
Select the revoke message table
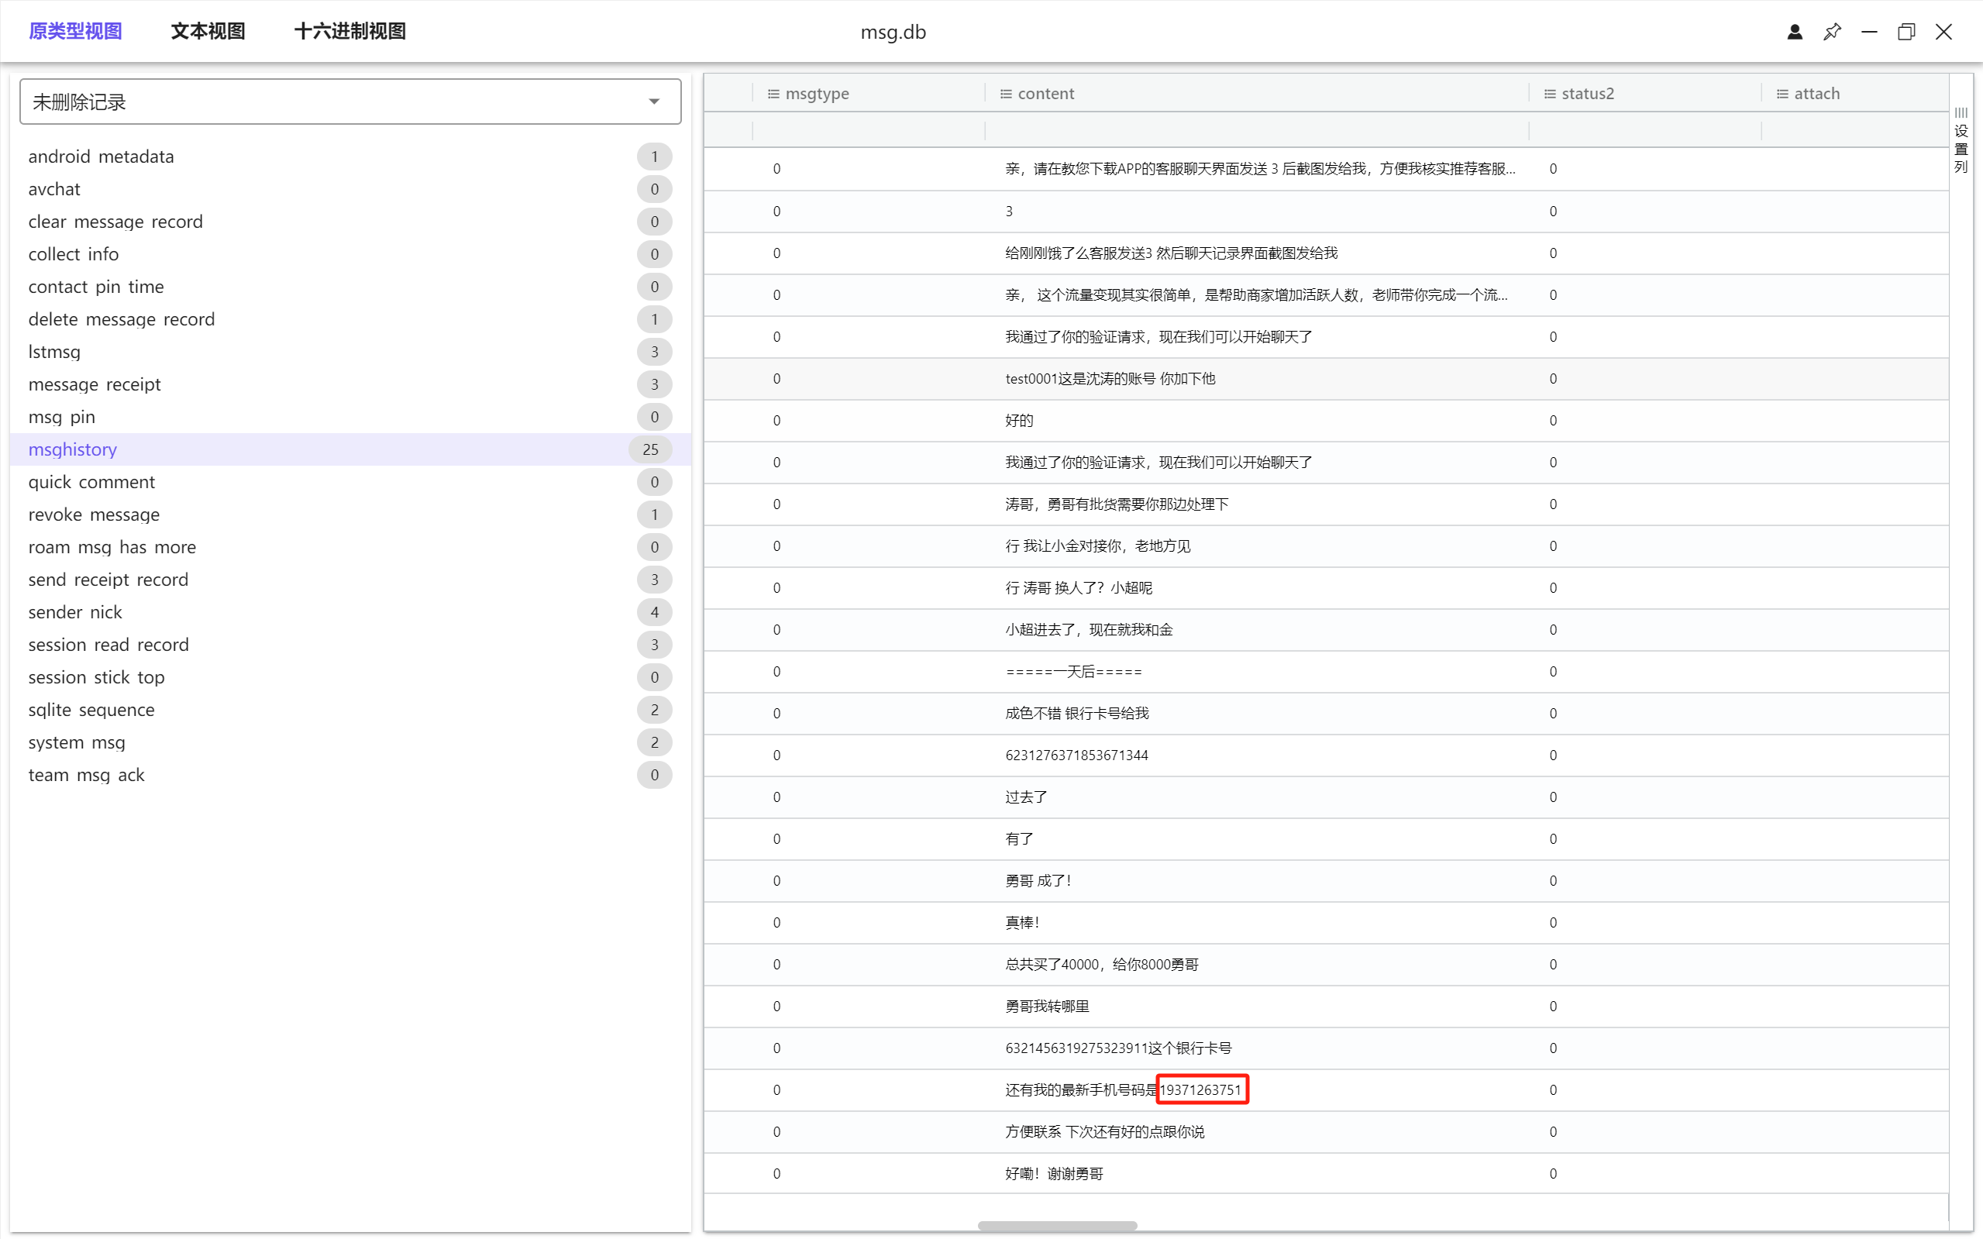coord(95,515)
